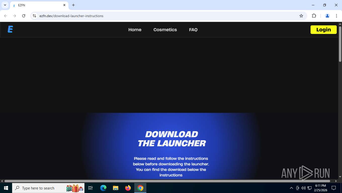
Task: Go back with browser back arrow
Action: pyautogui.click(x=6, y=16)
